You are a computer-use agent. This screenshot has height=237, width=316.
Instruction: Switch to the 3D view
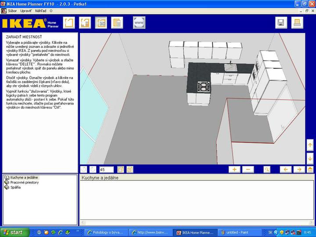(101, 22)
